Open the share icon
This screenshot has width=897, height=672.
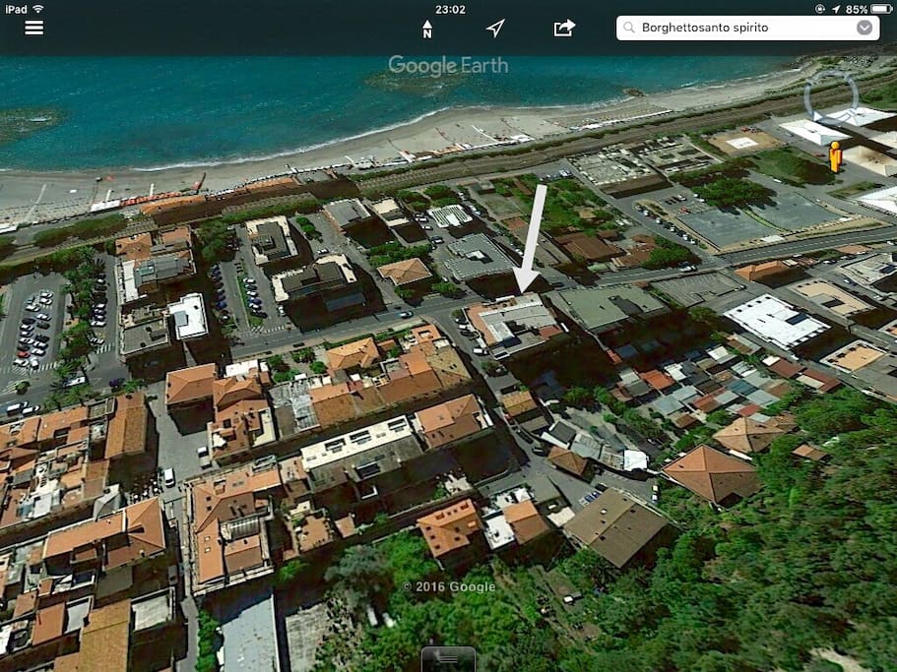(x=563, y=28)
